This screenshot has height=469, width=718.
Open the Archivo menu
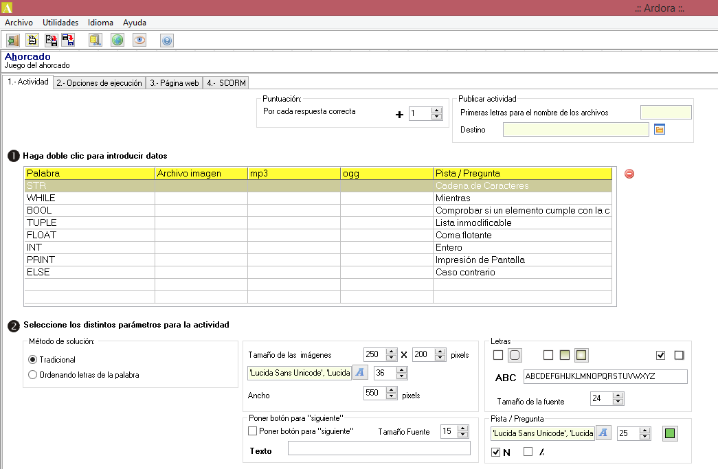19,23
